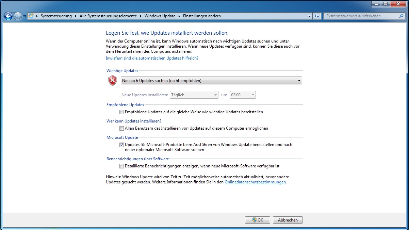
Task: Click the 'Wichtige Updates' section label
Action: pyautogui.click(x=122, y=71)
